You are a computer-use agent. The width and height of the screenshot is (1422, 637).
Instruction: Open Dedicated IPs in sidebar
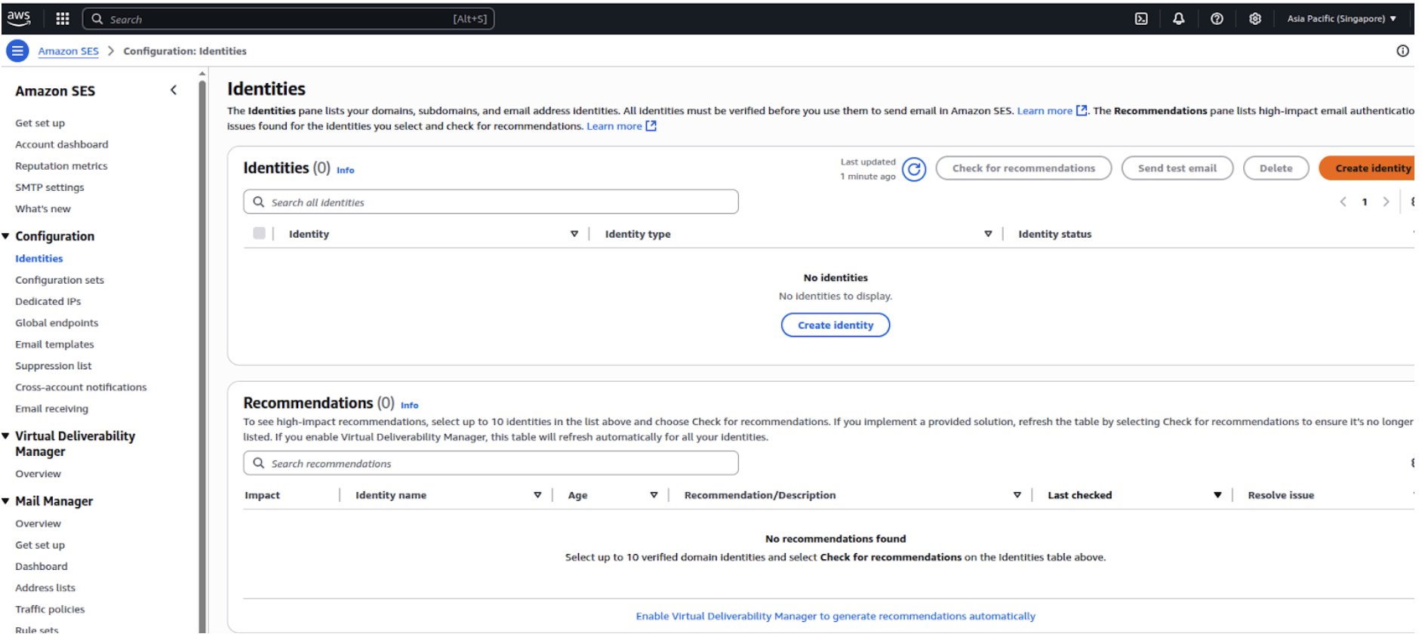(x=48, y=301)
